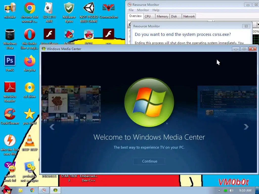Launch the ANGER Angry Birds icon
This screenshot has height=194, width=259.
coord(69,34)
